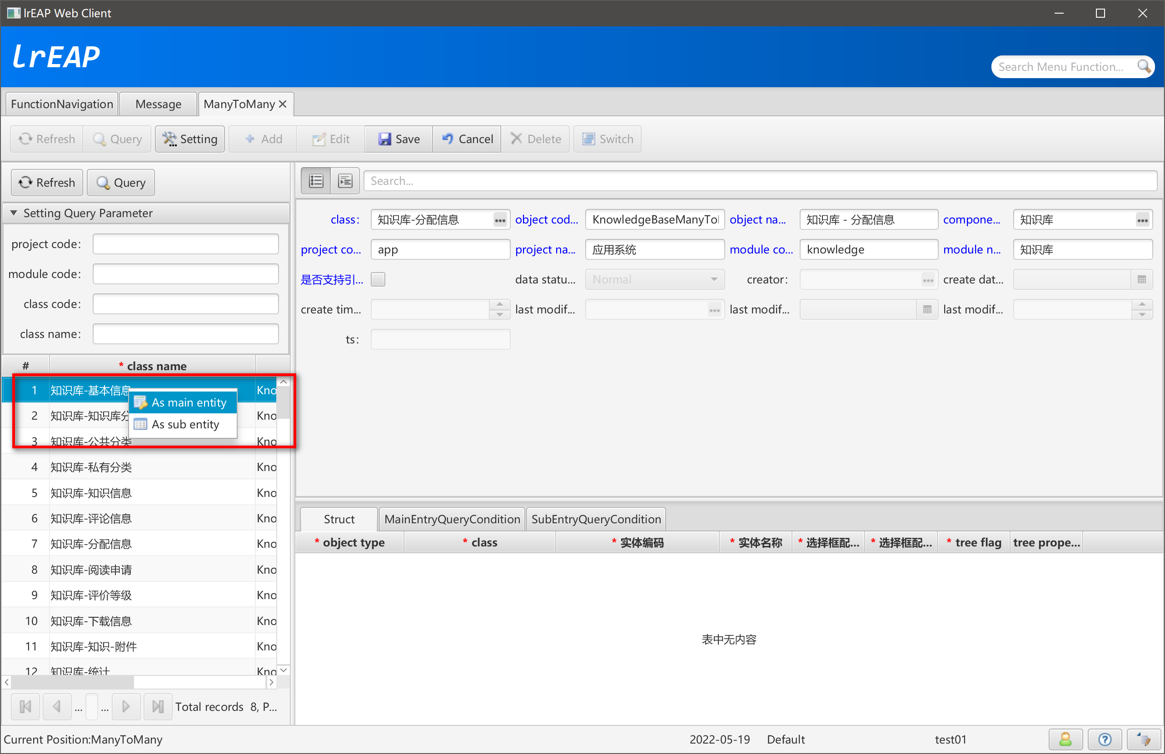This screenshot has width=1165, height=754.
Task: Open class field lookup ellipsis button
Action: [500, 220]
